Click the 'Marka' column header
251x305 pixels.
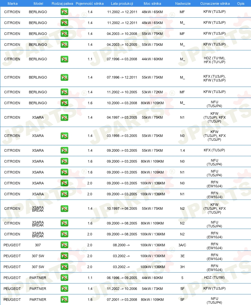[13, 4]
